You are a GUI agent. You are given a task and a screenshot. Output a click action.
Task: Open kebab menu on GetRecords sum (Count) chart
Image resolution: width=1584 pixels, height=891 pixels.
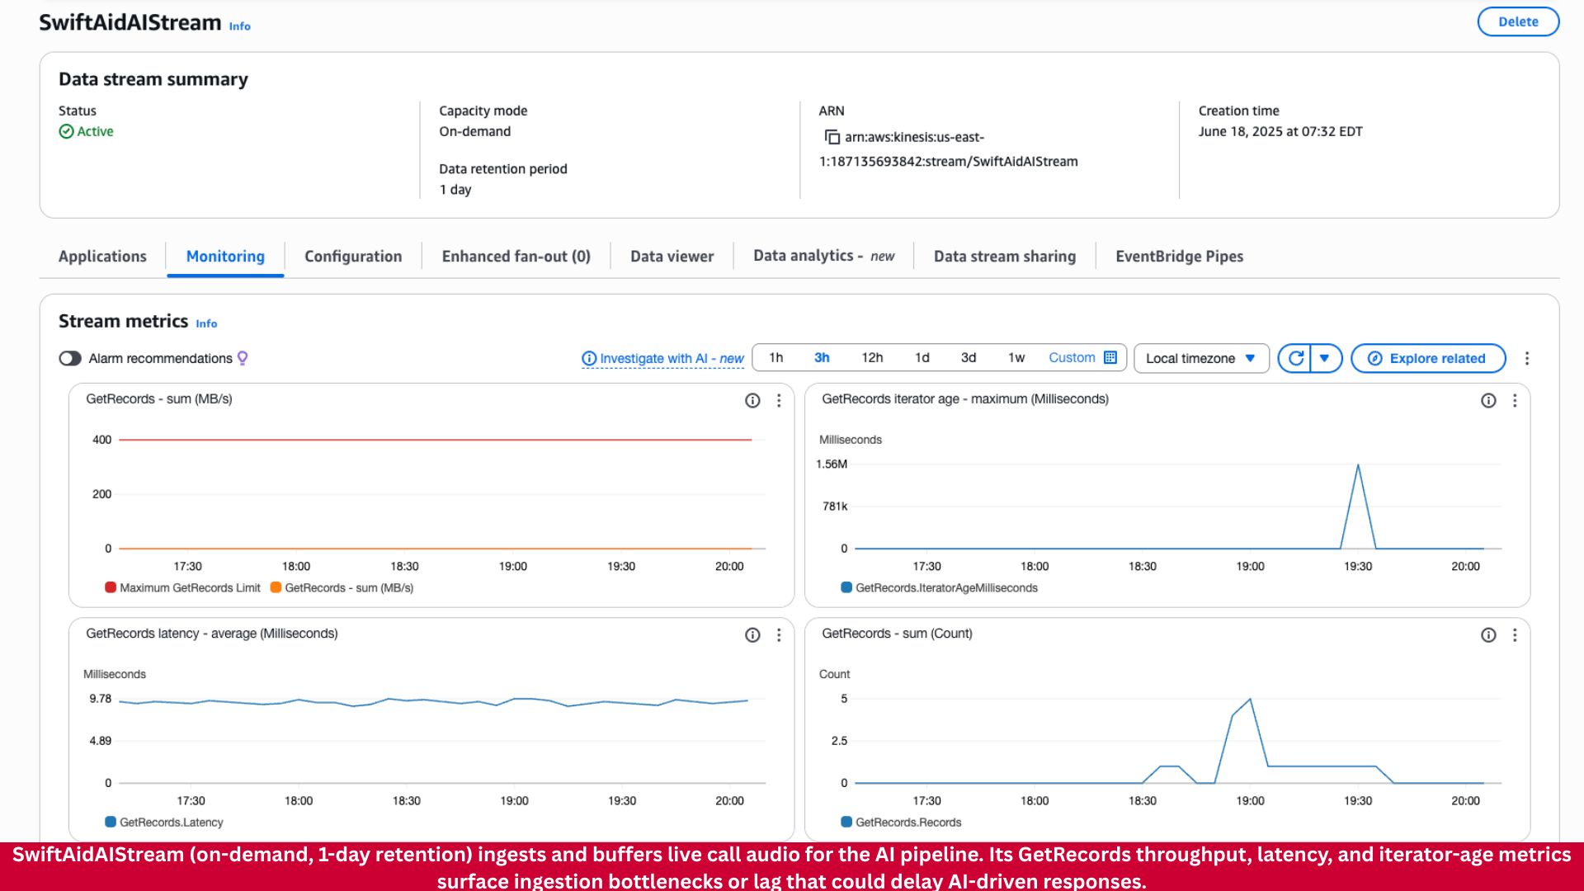(x=1515, y=634)
